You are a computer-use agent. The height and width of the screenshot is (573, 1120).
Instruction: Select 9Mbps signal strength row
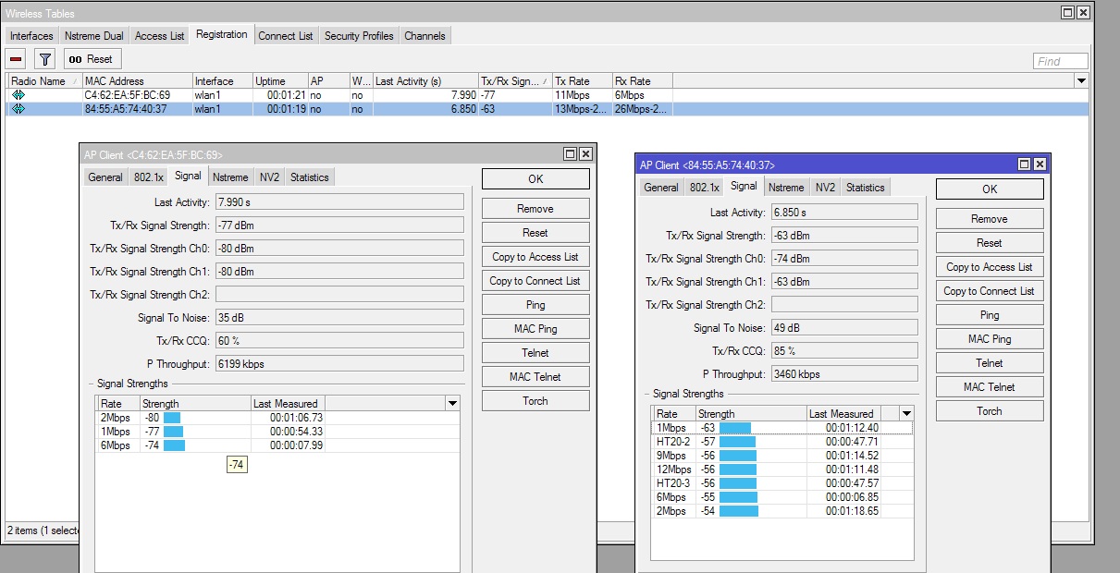[x=782, y=456]
